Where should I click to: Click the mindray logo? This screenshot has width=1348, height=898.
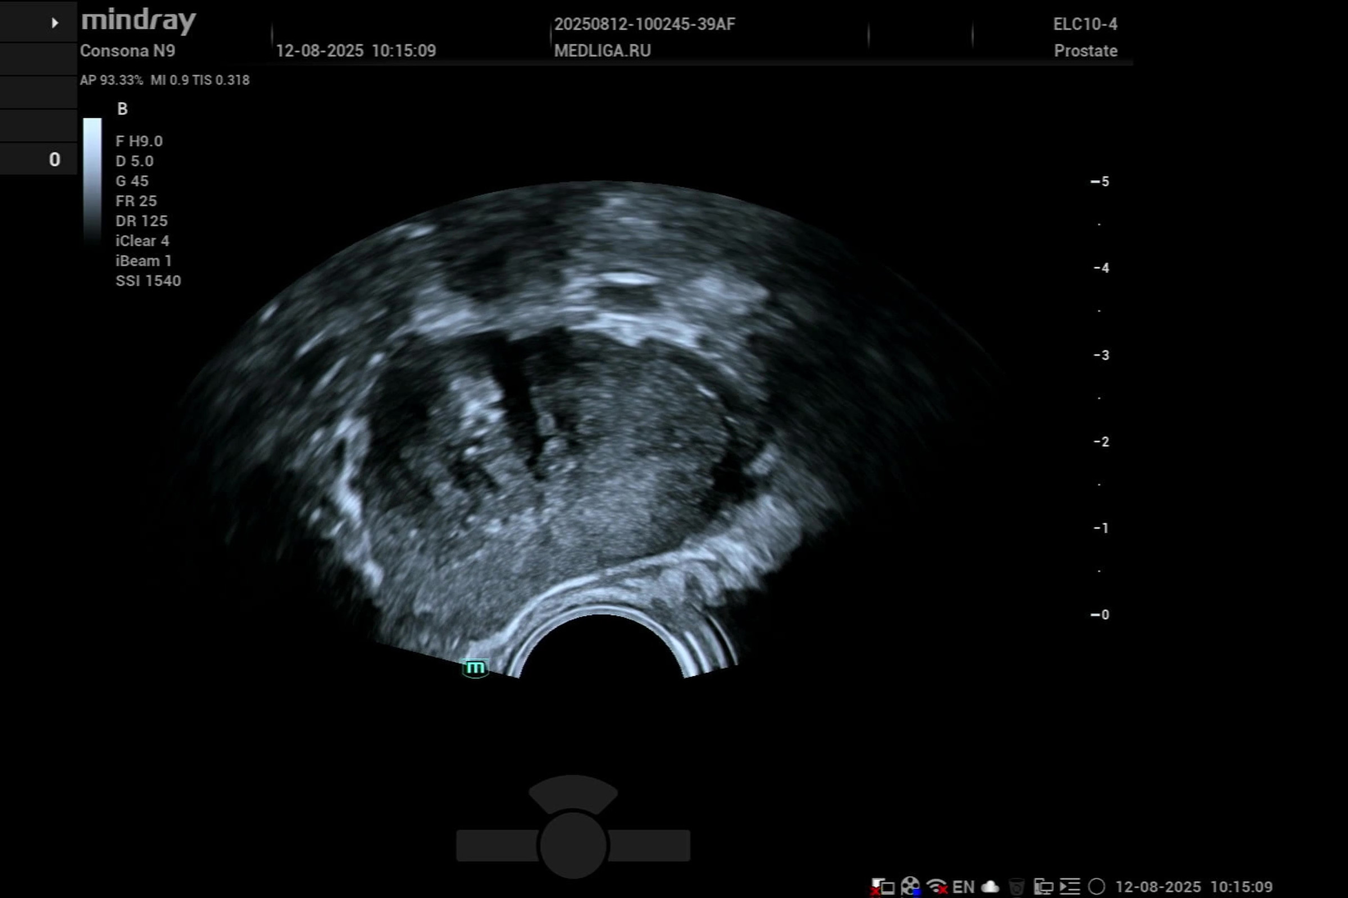click(139, 21)
